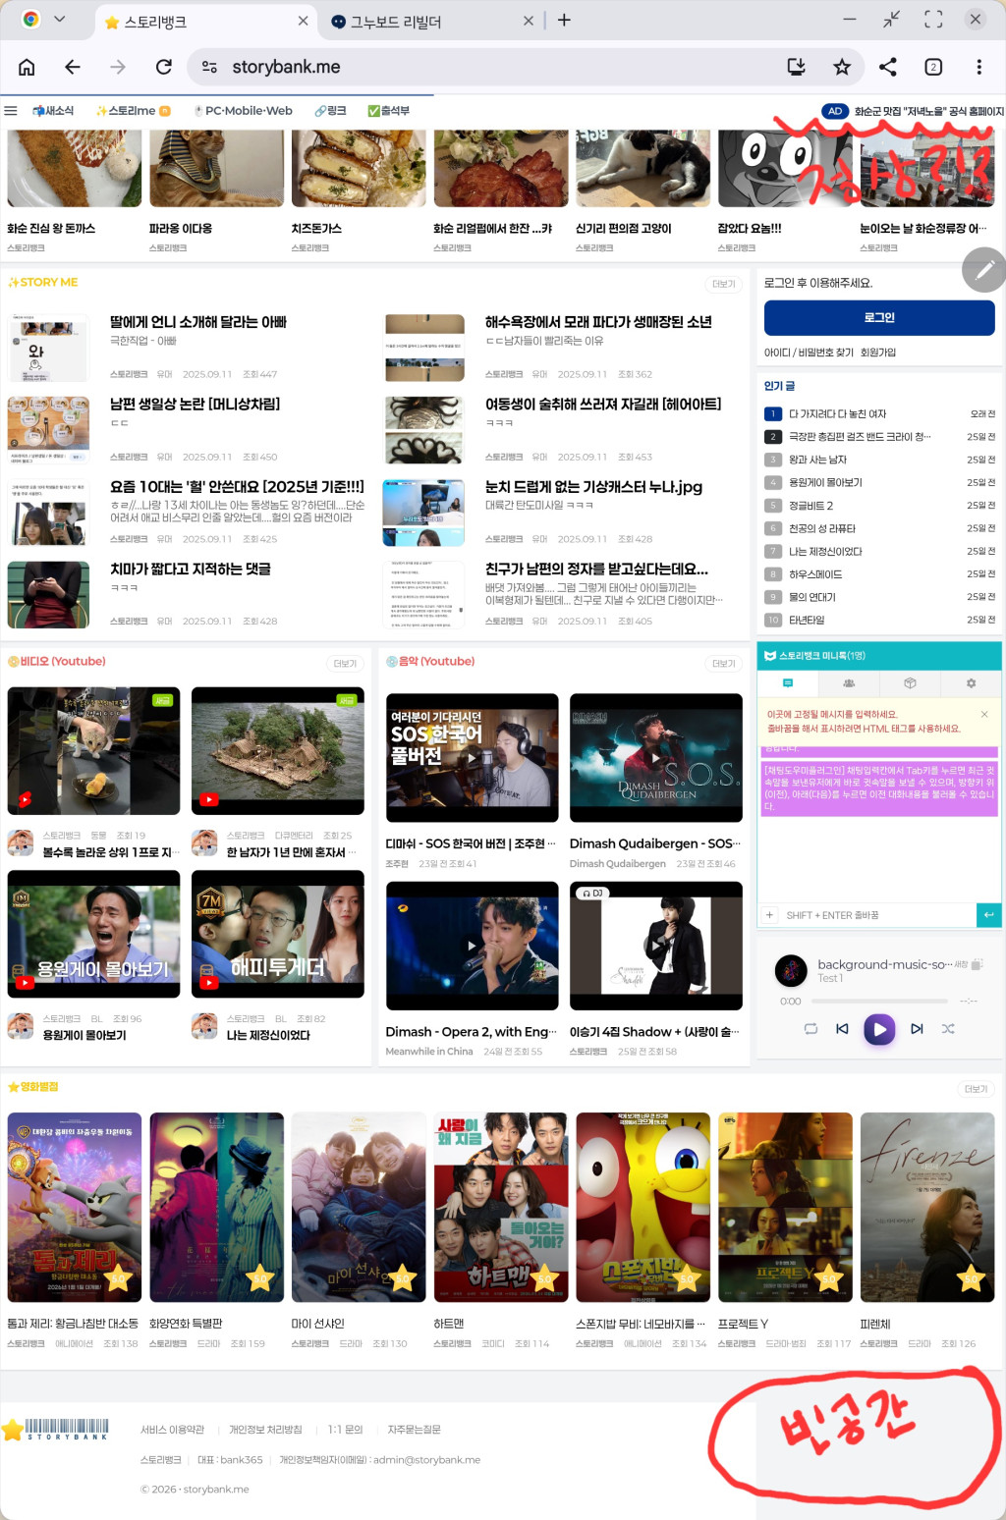
Task: Toggle shuffle in the music player
Action: point(949,1029)
